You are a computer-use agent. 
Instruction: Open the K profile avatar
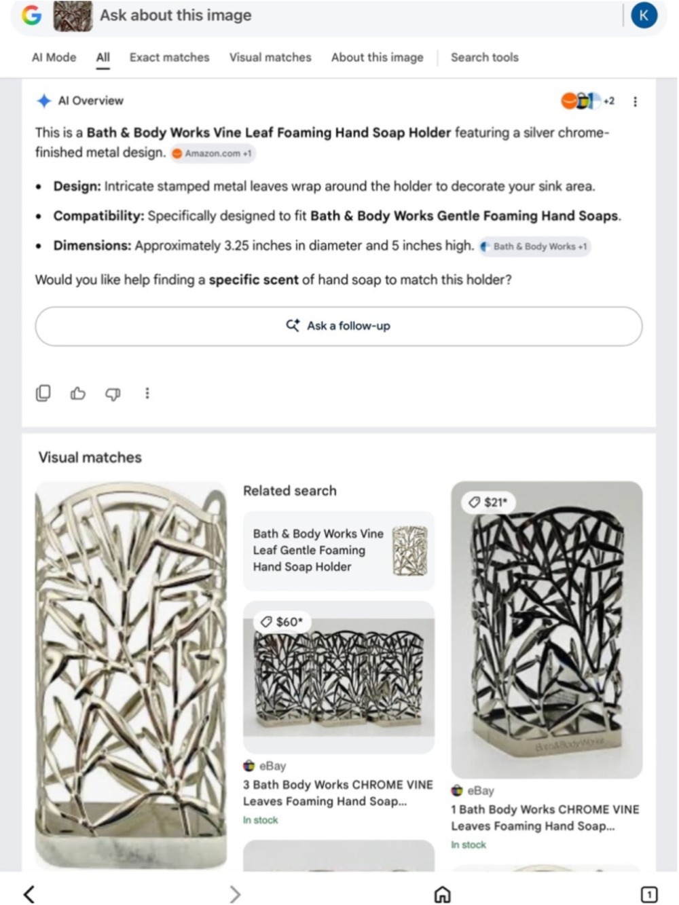[x=643, y=15]
